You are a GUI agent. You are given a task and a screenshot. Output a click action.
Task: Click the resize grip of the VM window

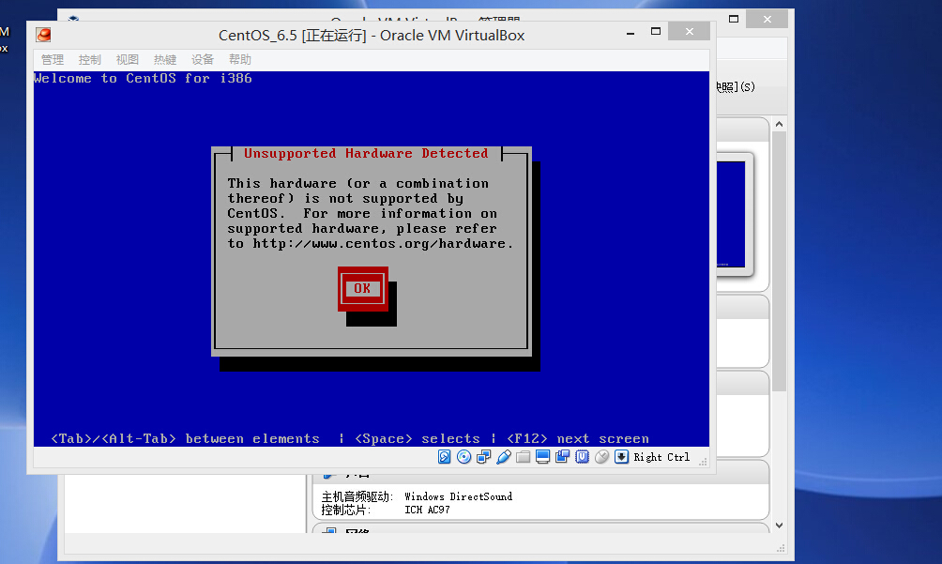(x=703, y=462)
